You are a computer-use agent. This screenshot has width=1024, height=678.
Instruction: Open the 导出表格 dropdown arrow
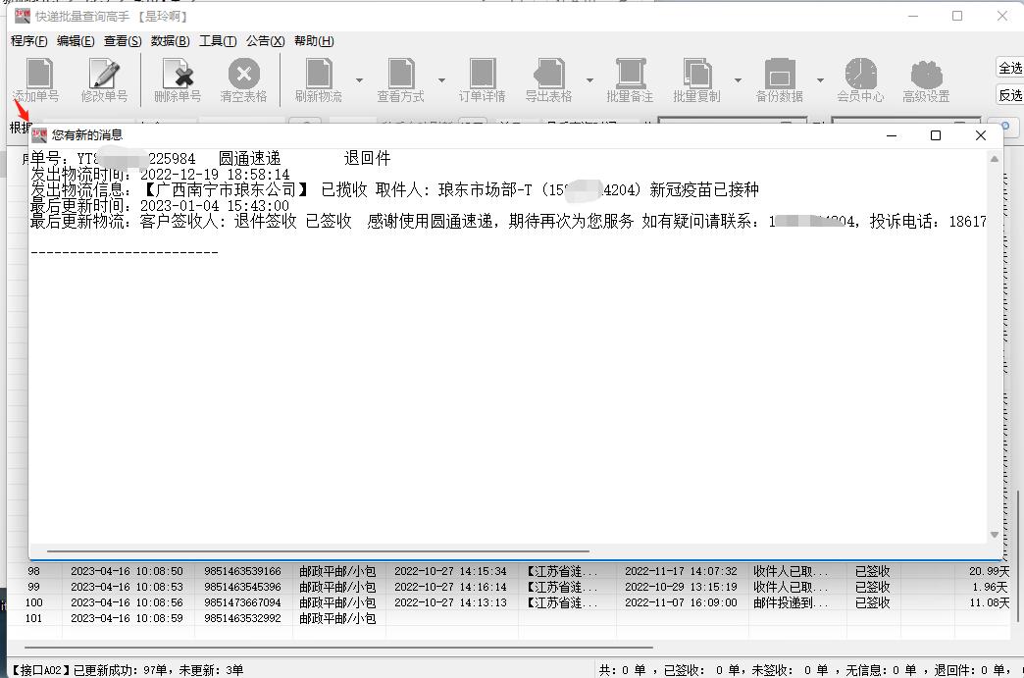tap(590, 78)
